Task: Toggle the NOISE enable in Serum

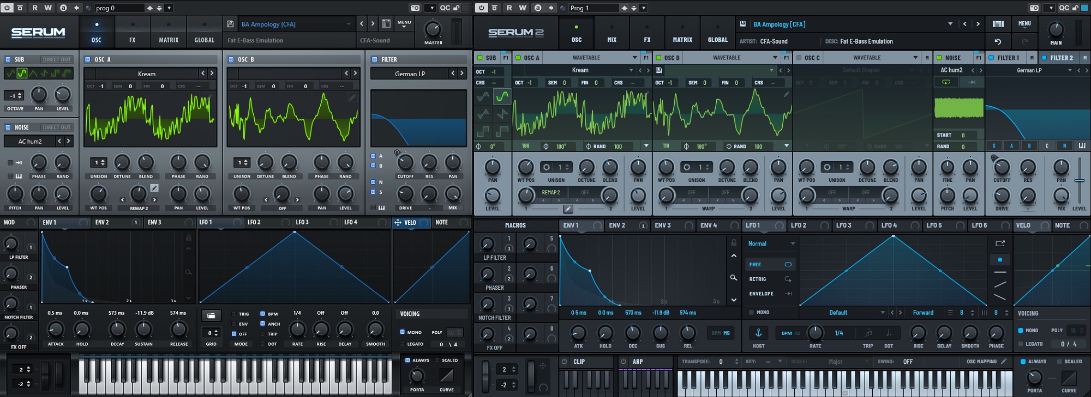Action: [x=8, y=127]
